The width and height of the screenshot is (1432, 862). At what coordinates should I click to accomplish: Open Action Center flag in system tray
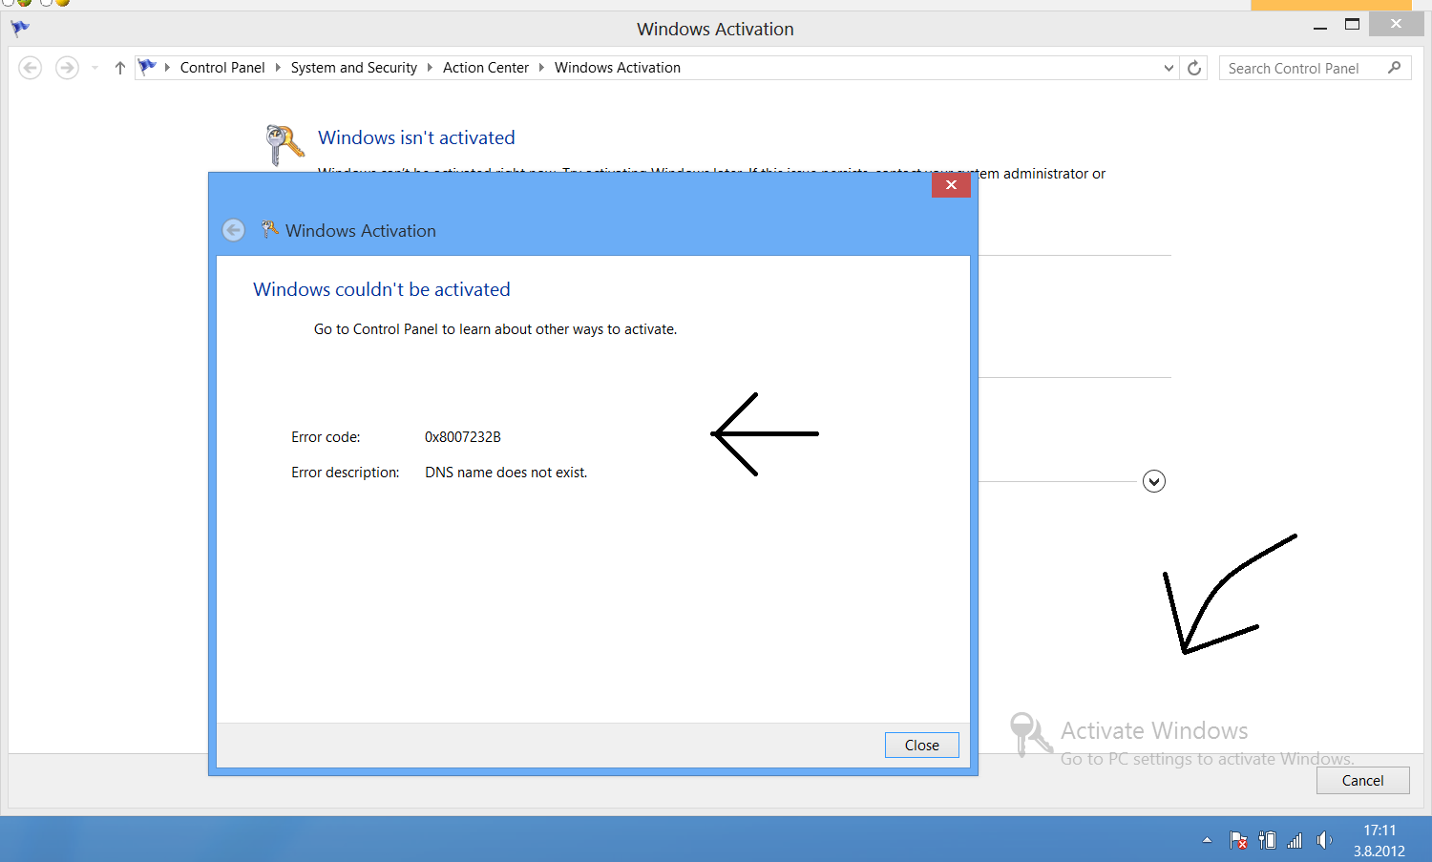1238,840
